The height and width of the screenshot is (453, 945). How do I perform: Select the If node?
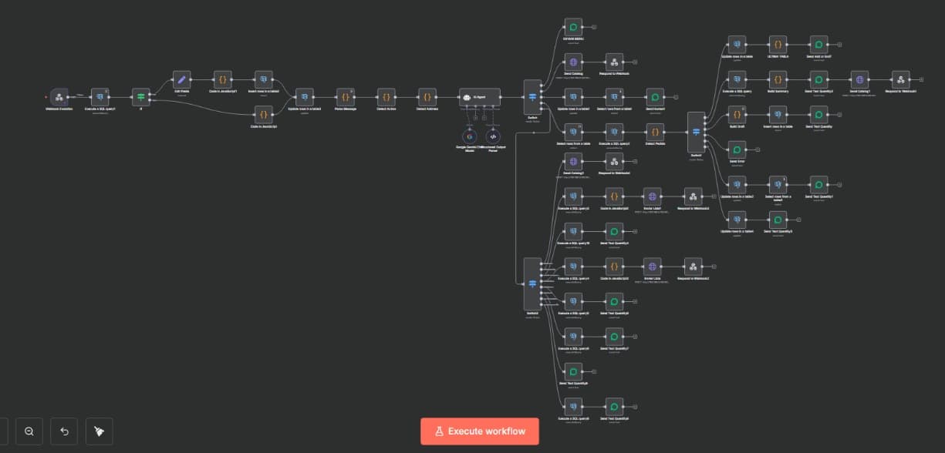[140, 97]
